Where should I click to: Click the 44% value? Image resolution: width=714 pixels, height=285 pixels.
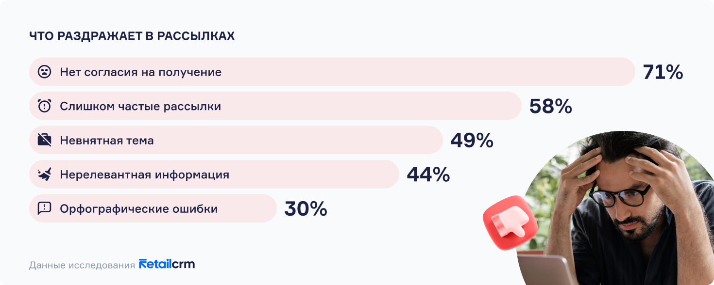(x=428, y=174)
